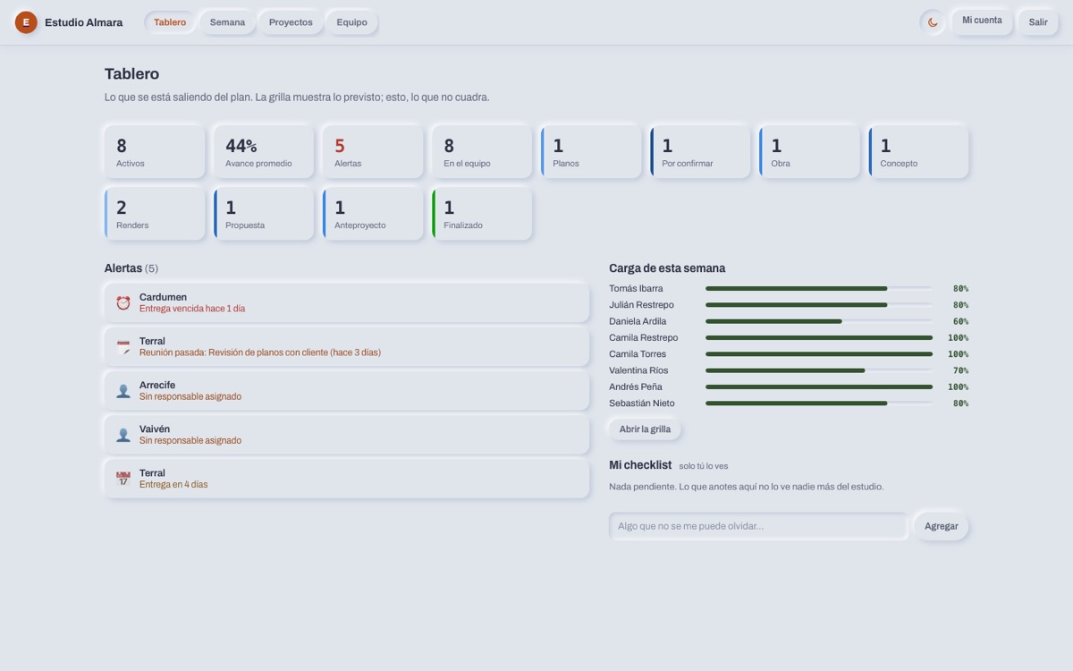This screenshot has height=671, width=1073.
Task: Click the name 'Camila Restrepo' in the workload list
Action: tap(644, 337)
